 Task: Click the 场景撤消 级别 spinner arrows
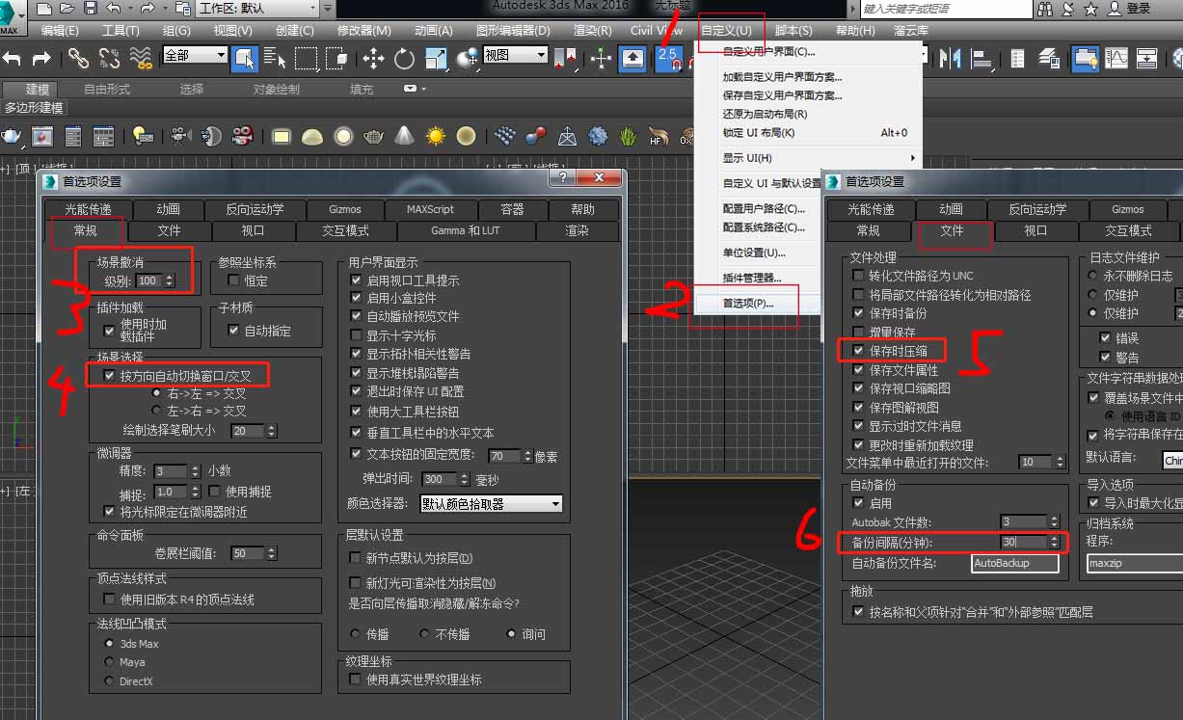click(x=171, y=280)
